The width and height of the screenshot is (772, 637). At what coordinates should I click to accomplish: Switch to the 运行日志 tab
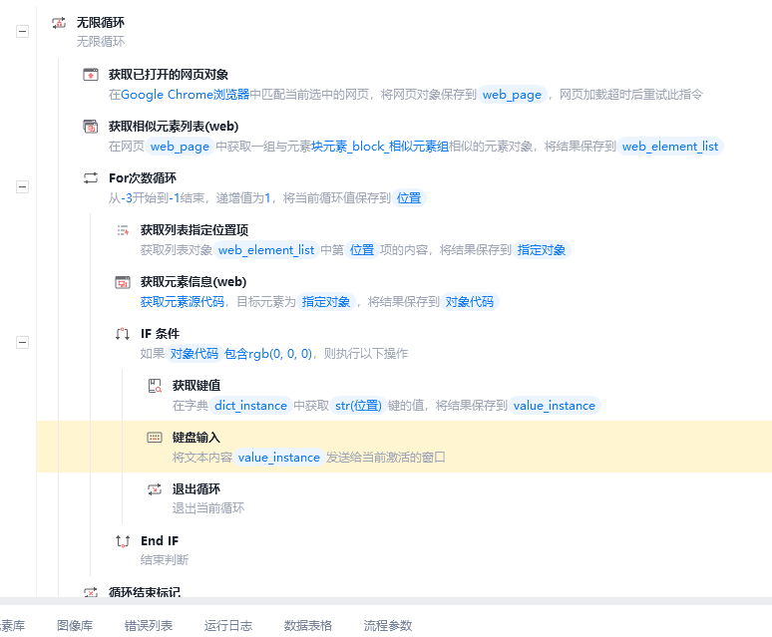tap(228, 626)
